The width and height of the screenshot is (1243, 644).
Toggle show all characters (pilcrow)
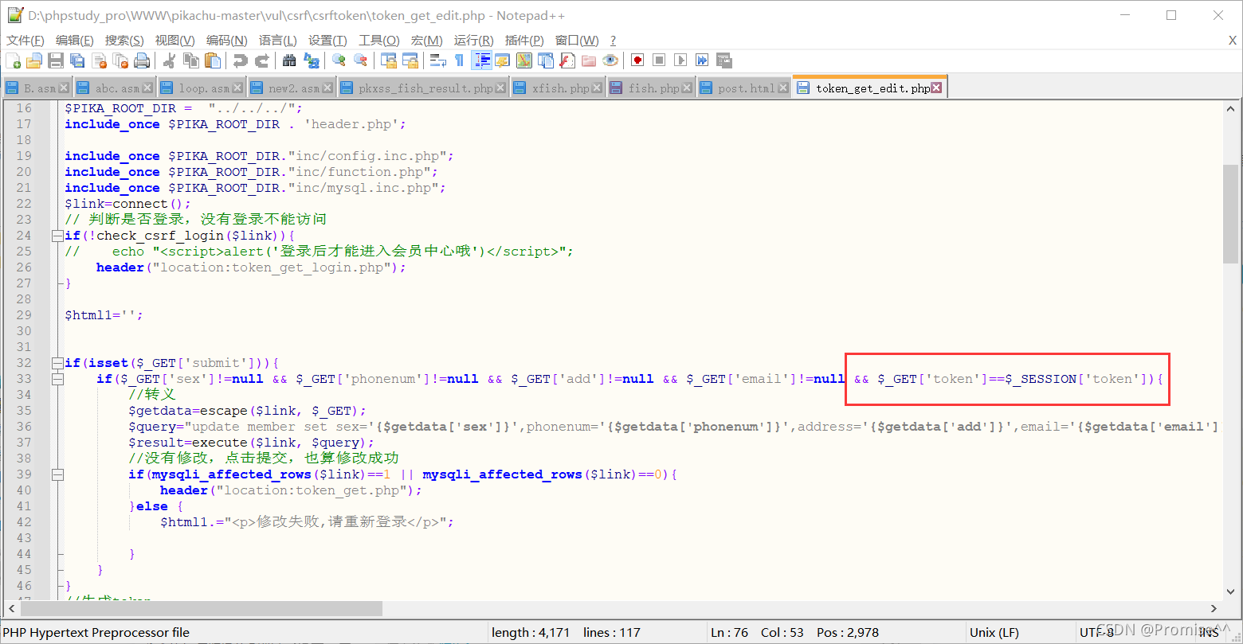pos(459,60)
